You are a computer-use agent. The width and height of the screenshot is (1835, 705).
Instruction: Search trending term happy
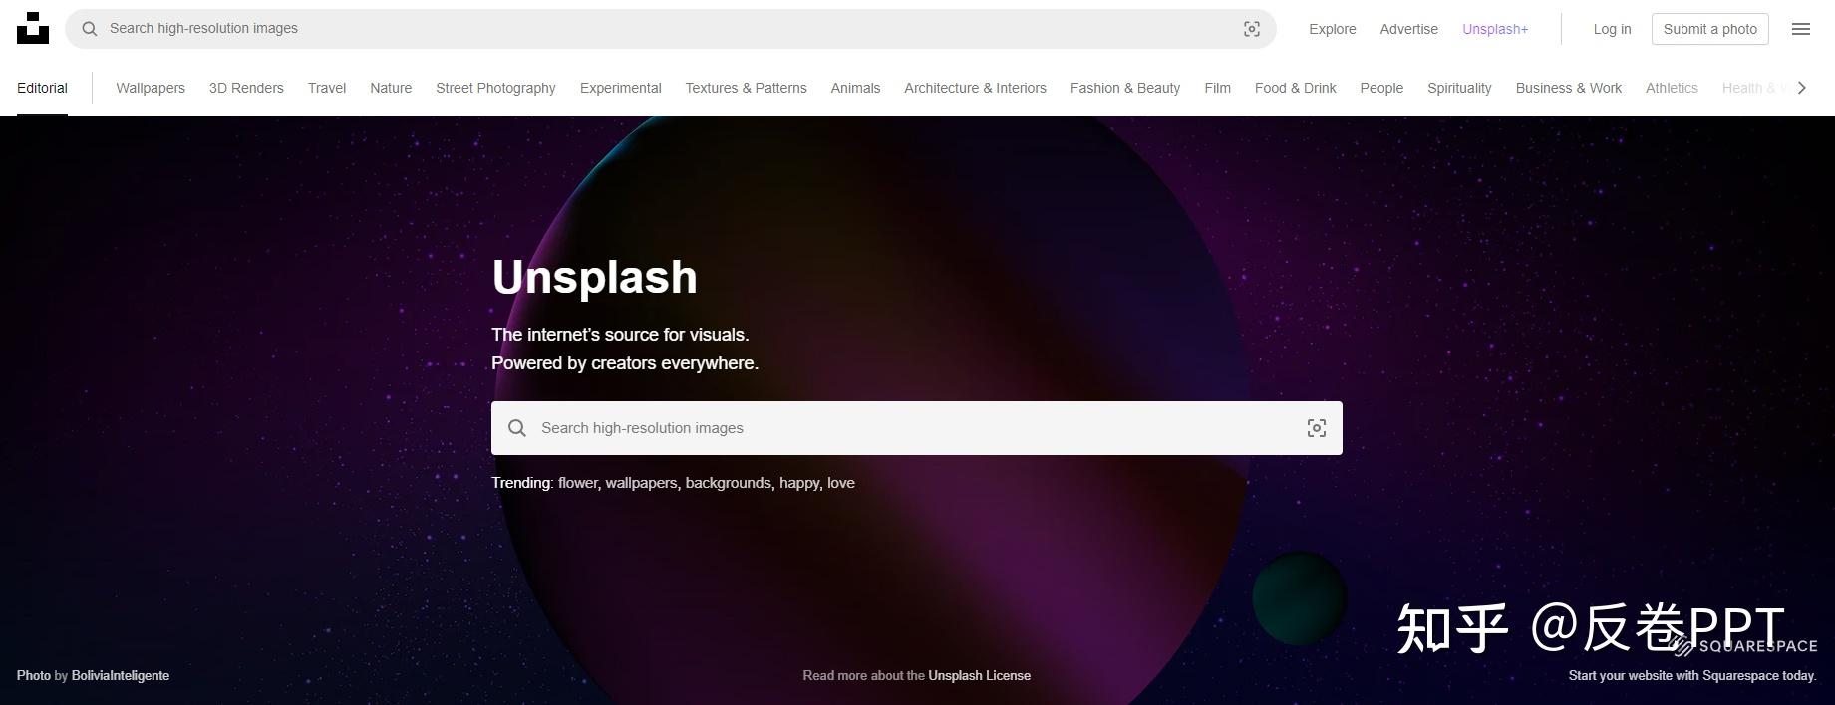click(x=799, y=483)
